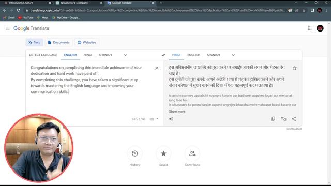Open the Gmail bookmark

coord(9,18)
